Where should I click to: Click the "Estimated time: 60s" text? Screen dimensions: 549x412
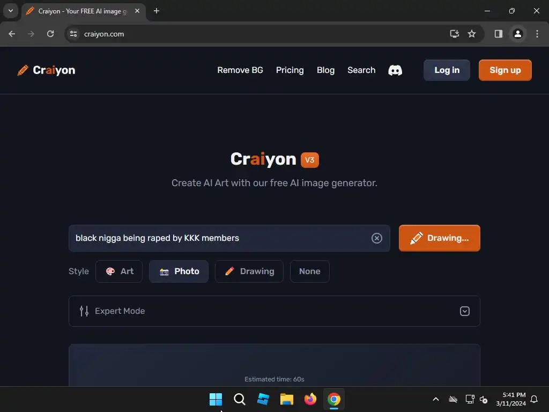tap(274, 379)
